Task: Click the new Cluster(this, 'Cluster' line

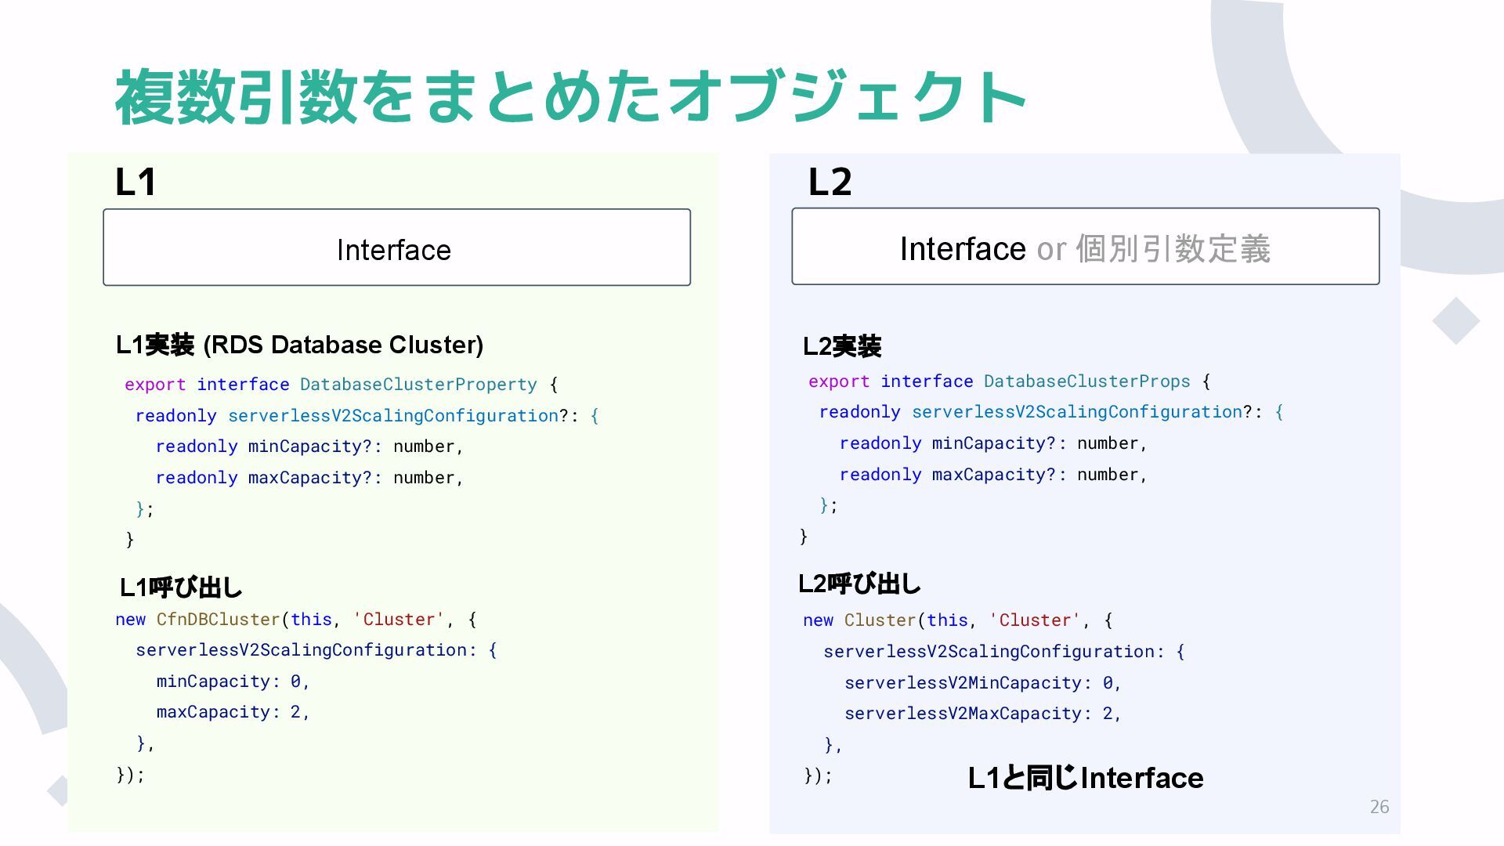Action: tap(958, 620)
